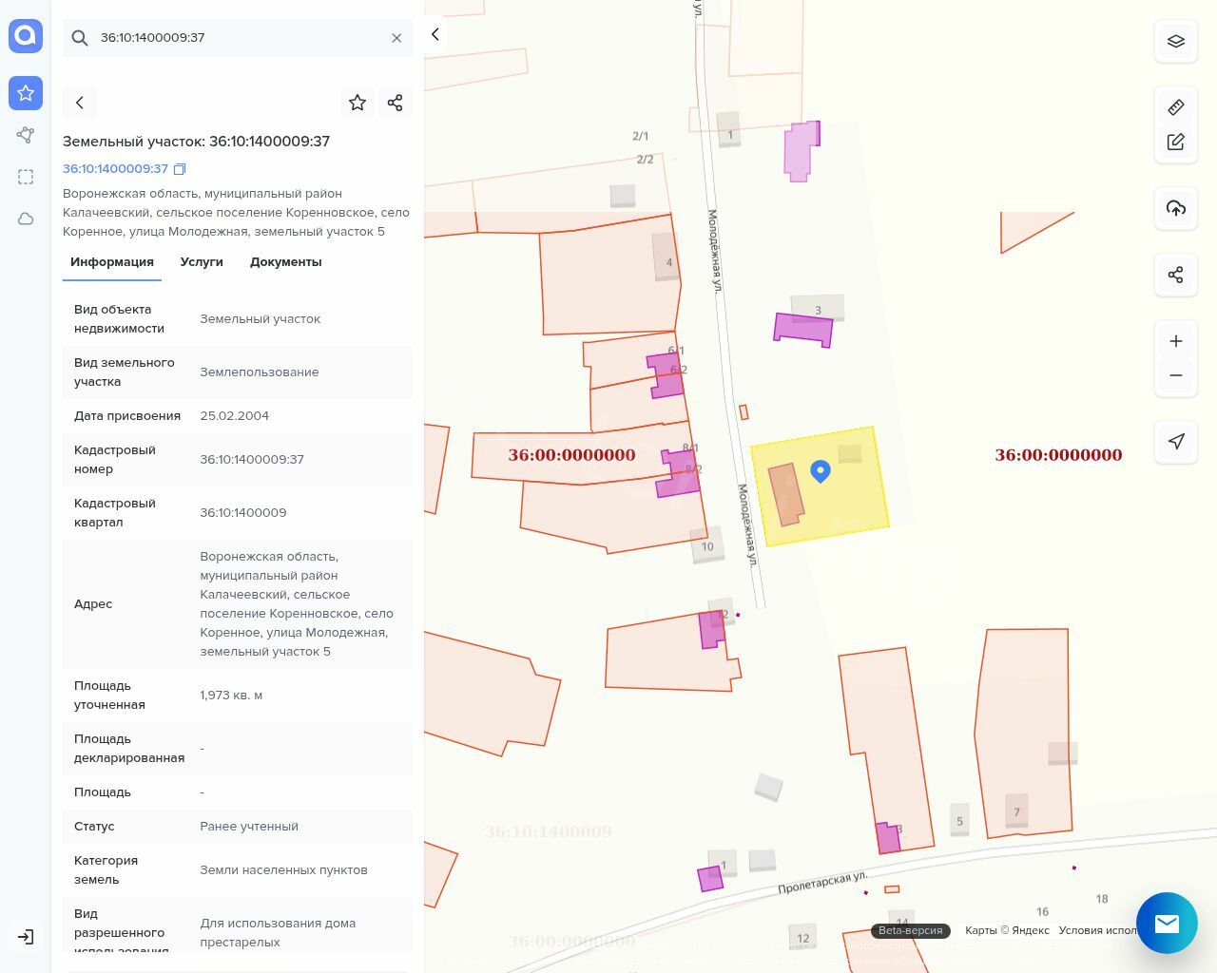Switch to the Документы tab

pyautogui.click(x=285, y=262)
